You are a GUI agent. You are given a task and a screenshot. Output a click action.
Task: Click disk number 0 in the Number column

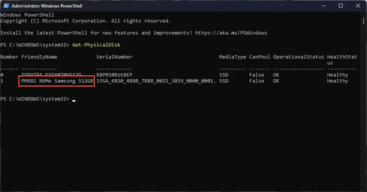(2, 75)
